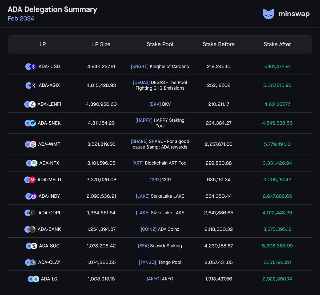Click the ADA-LENFI token icon
Screen dimensions: 320x295
(30, 104)
